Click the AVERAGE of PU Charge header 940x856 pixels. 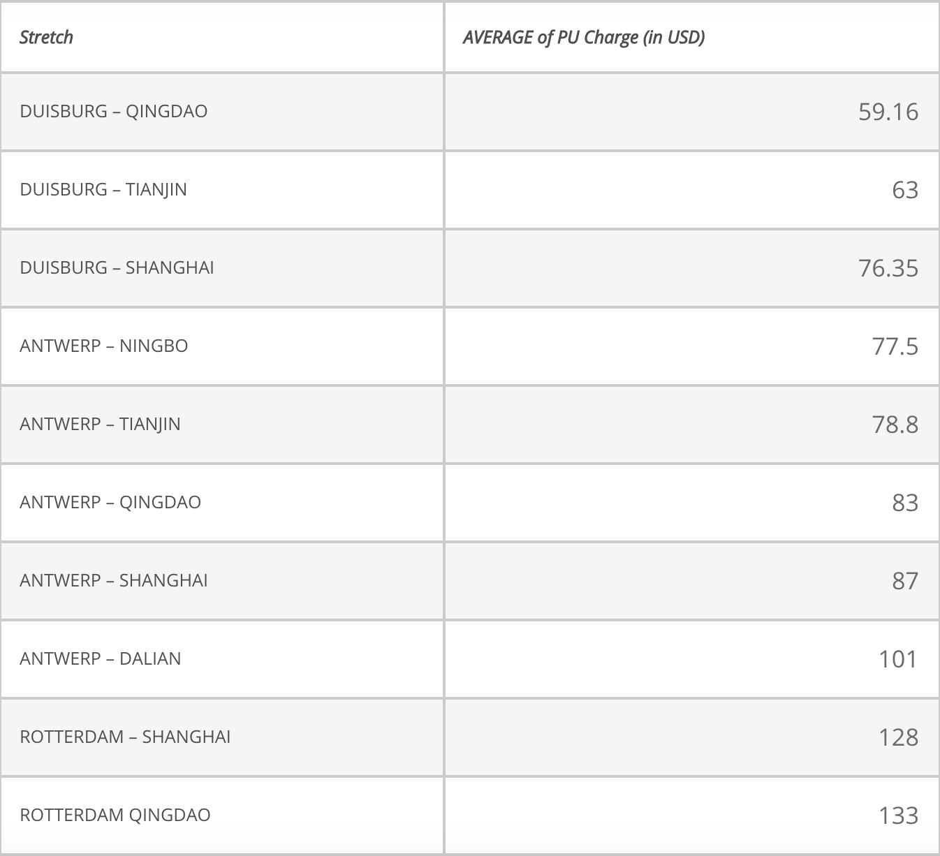(583, 37)
